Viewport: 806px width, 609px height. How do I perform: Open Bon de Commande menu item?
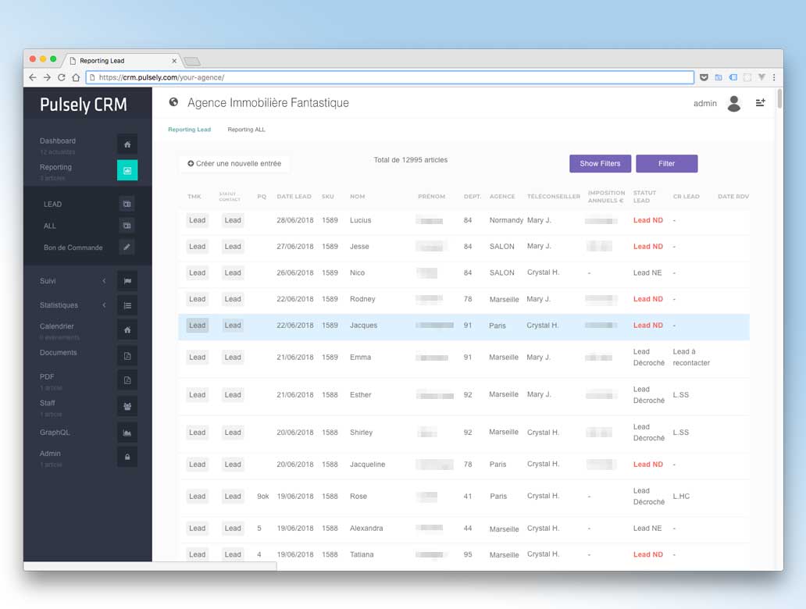pyautogui.click(x=73, y=248)
